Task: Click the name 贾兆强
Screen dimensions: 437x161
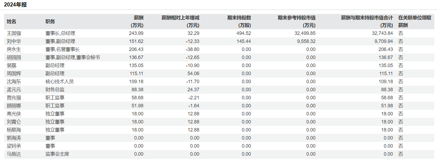Action: (x=14, y=98)
